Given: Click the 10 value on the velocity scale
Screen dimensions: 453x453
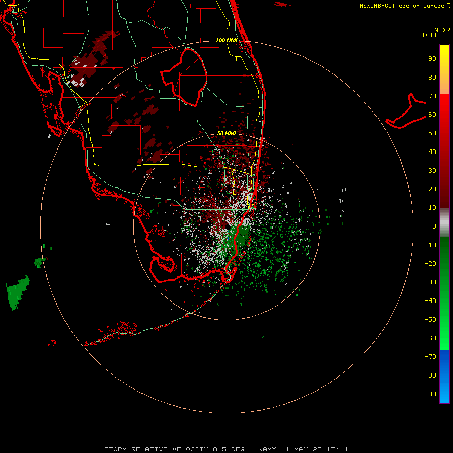Looking at the screenshot, I should (432, 208).
